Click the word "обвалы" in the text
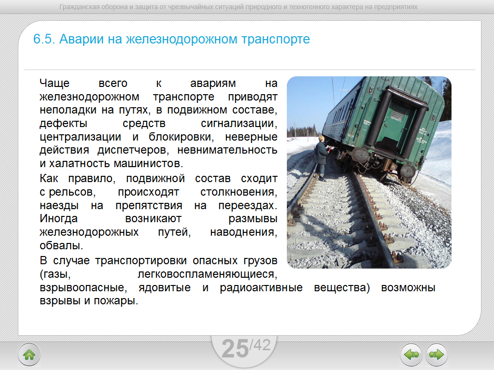494x370 pixels. 57,246
